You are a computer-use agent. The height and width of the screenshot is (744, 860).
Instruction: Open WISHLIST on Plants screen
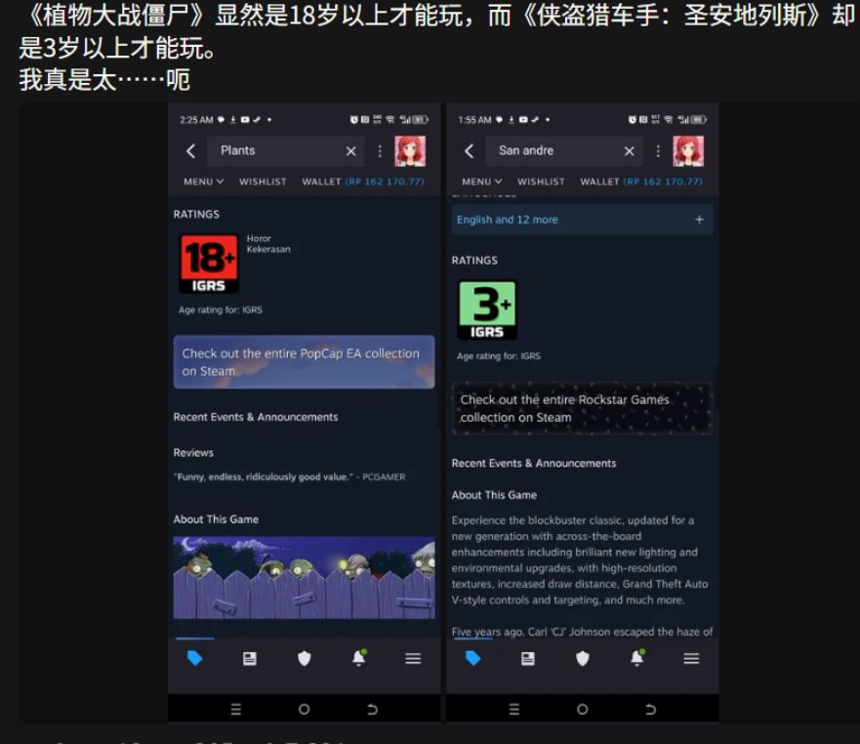263,182
